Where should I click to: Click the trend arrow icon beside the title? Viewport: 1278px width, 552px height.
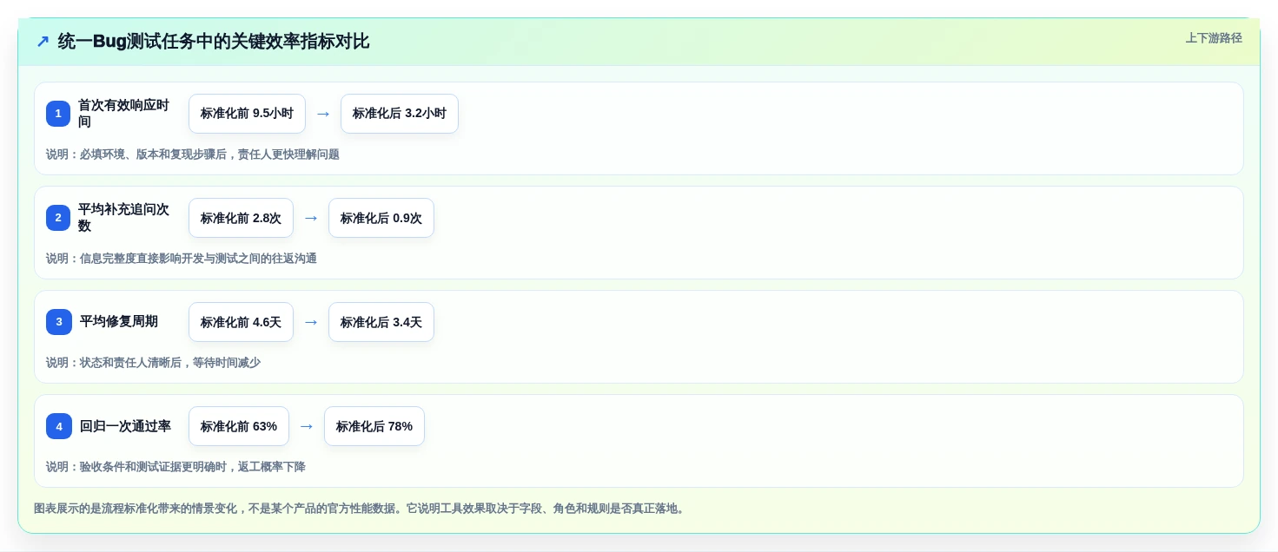pyautogui.click(x=43, y=42)
